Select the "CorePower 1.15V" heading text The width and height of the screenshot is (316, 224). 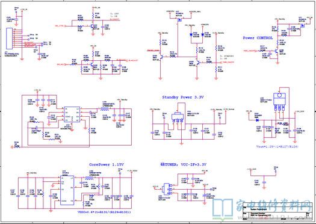[107, 164]
